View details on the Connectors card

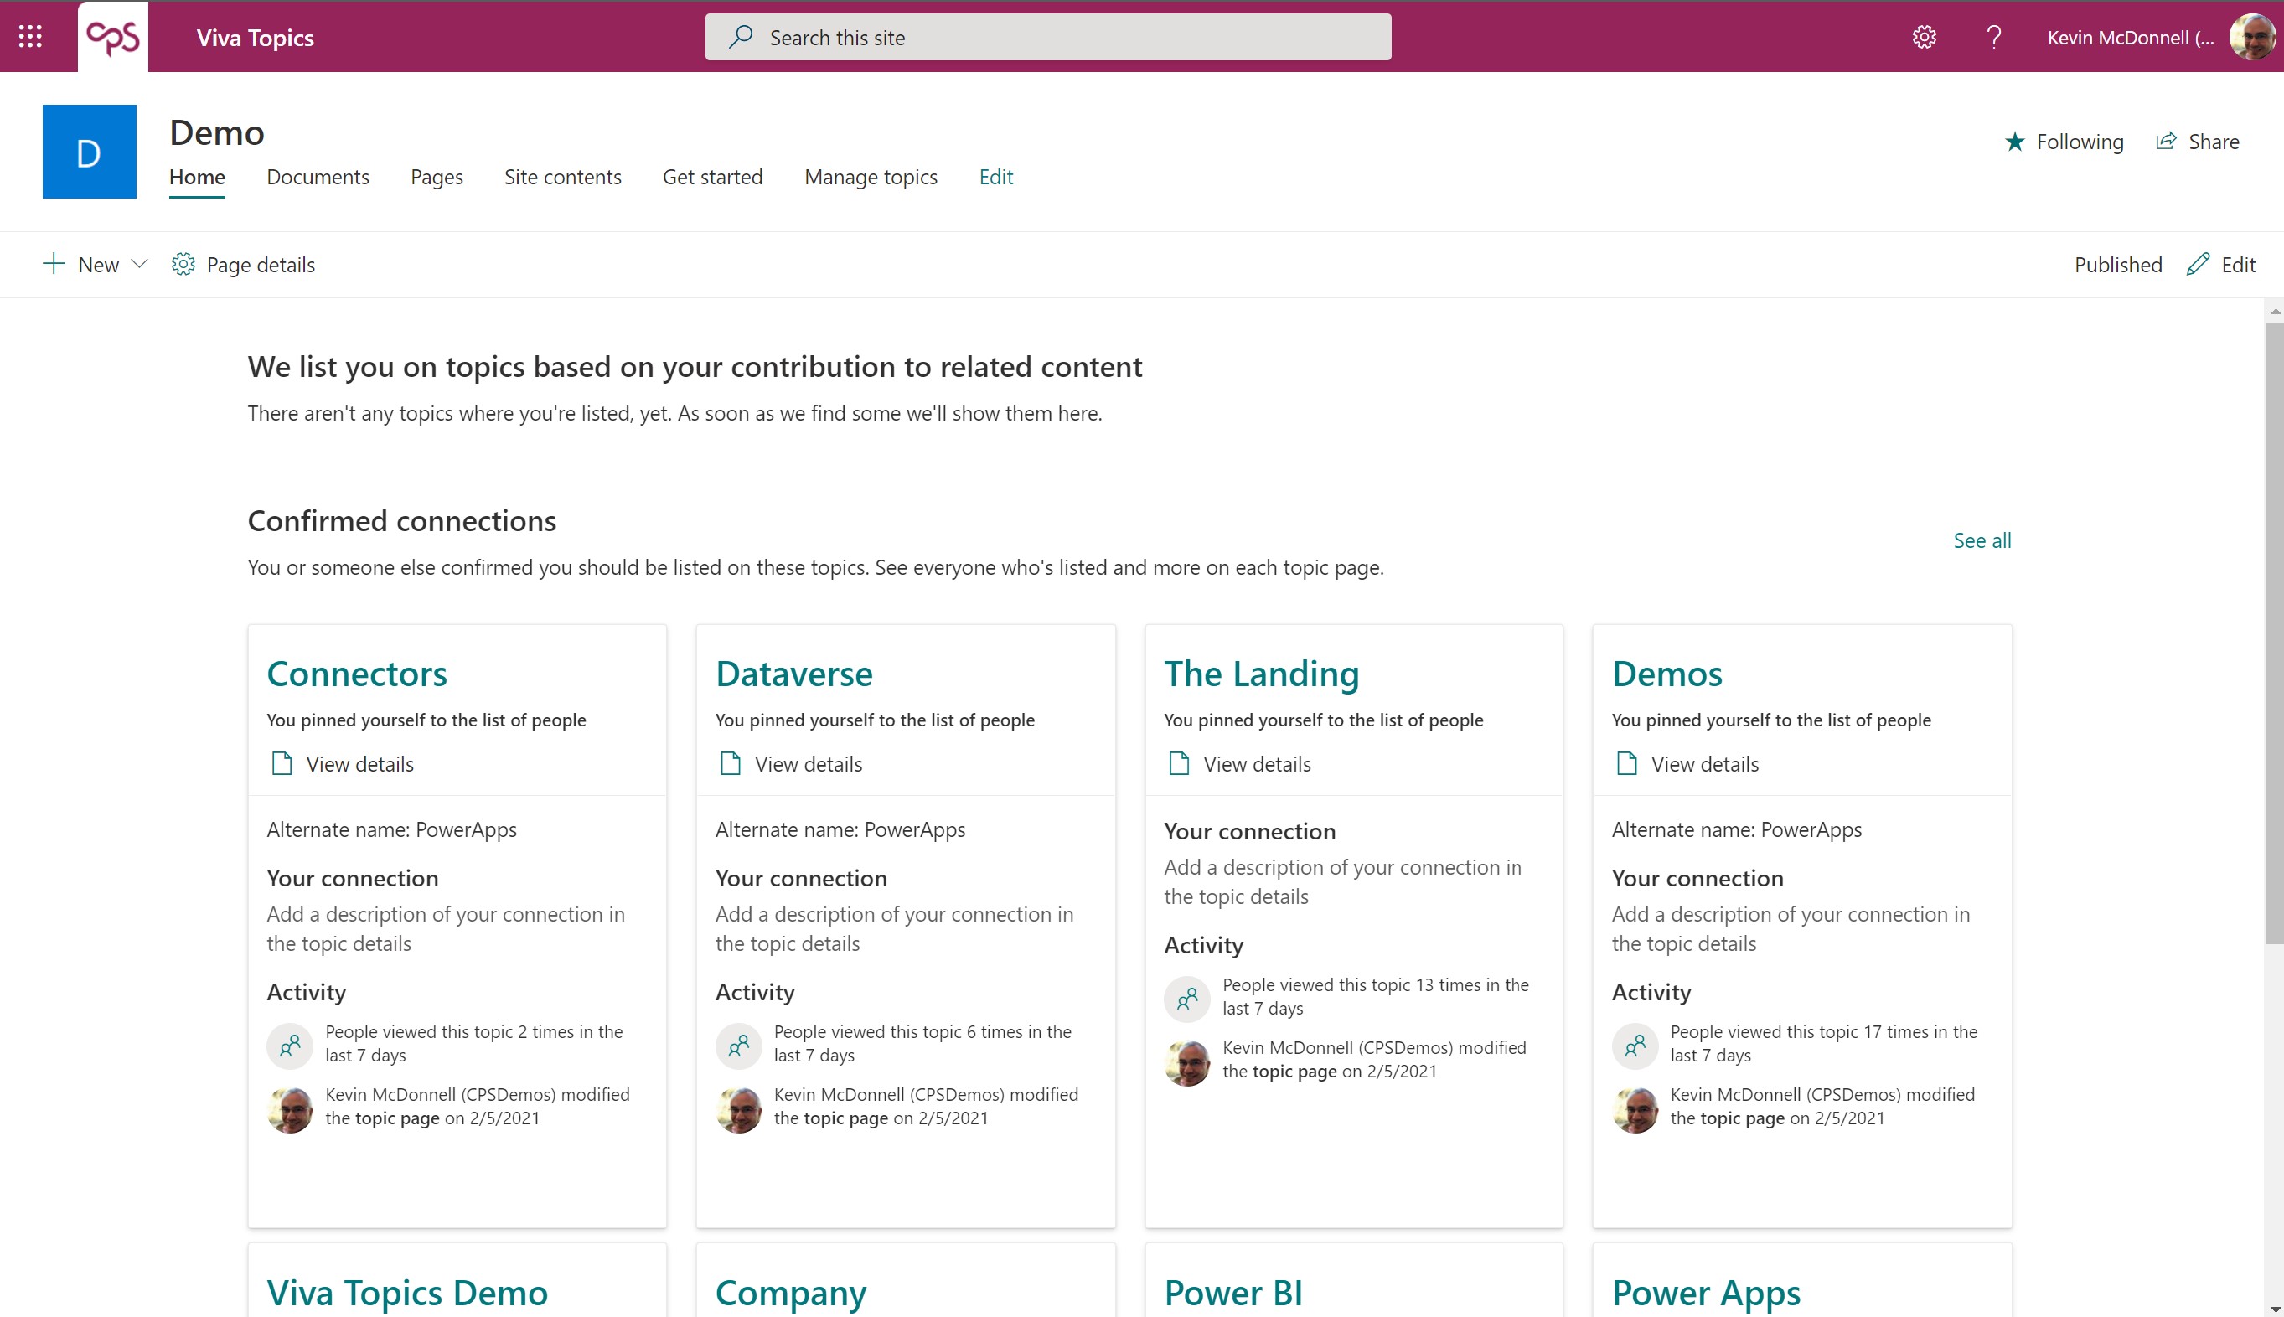coord(359,764)
